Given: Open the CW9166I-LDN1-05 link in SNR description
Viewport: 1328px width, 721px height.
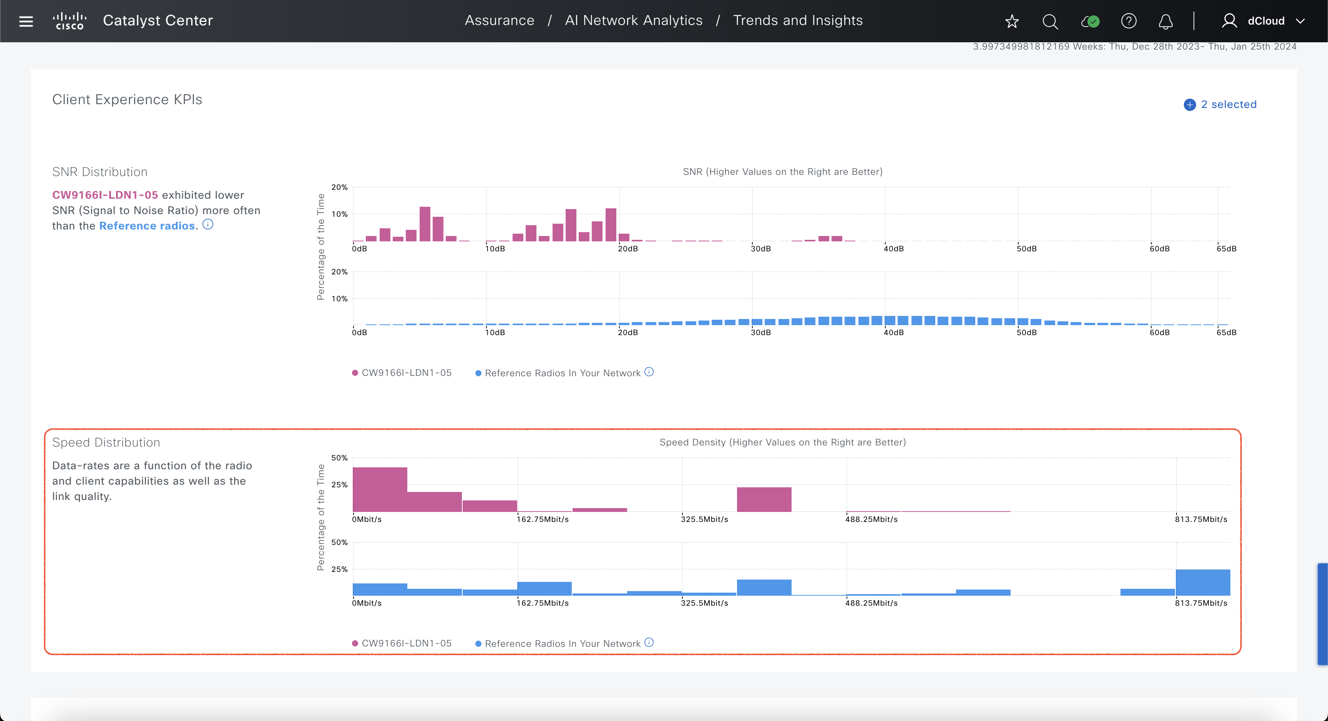Looking at the screenshot, I should coord(105,195).
